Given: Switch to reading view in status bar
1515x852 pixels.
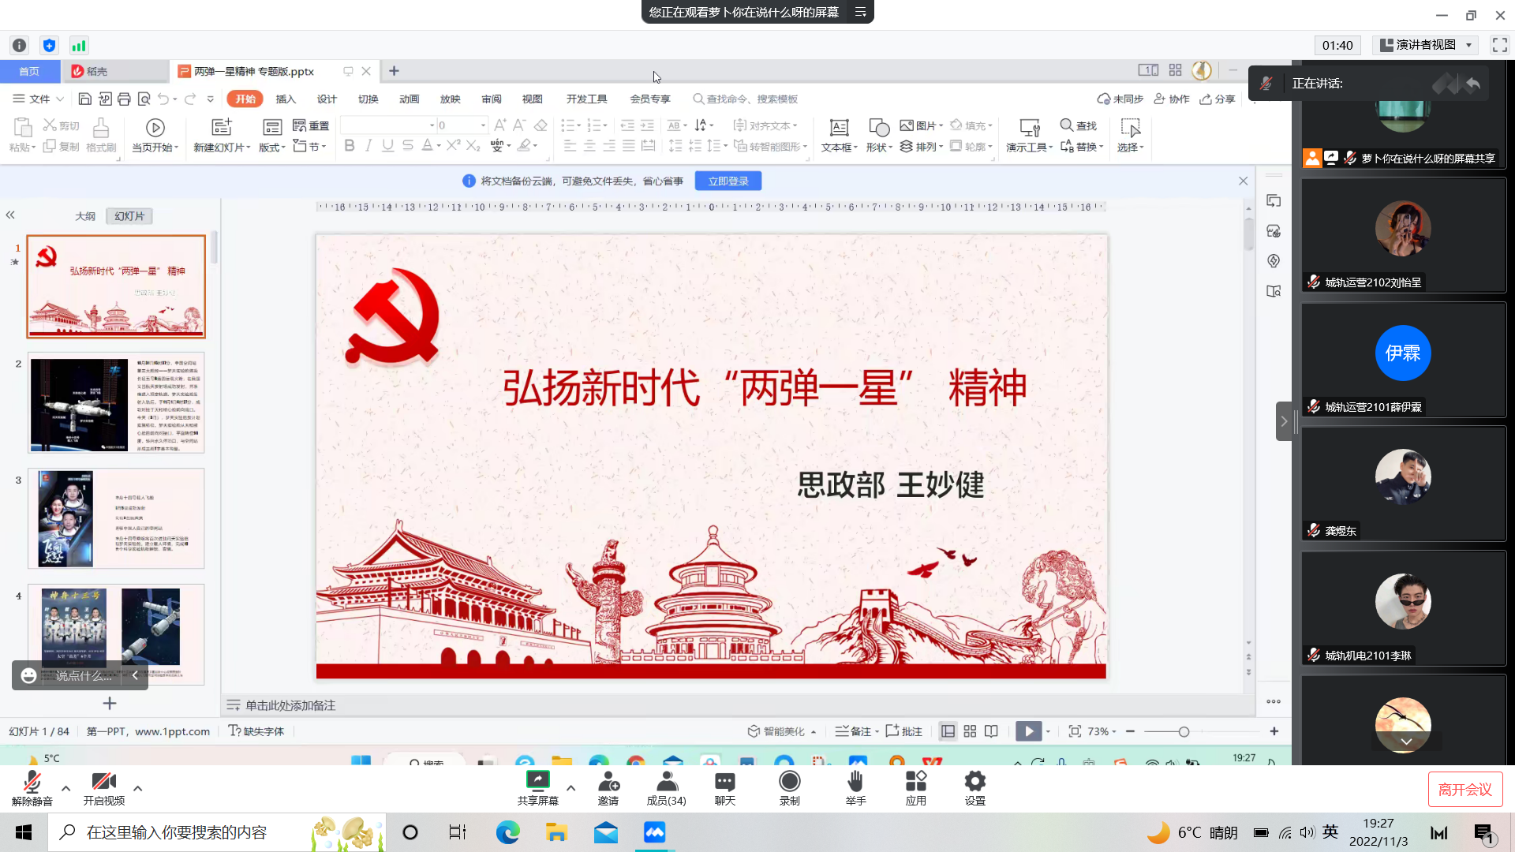Looking at the screenshot, I should tap(991, 731).
